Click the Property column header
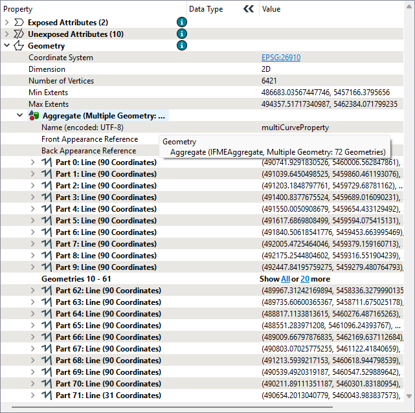415x413 pixels. 17,9
